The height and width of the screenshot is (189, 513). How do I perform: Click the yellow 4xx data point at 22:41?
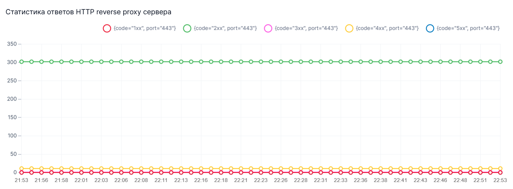(x=401, y=168)
